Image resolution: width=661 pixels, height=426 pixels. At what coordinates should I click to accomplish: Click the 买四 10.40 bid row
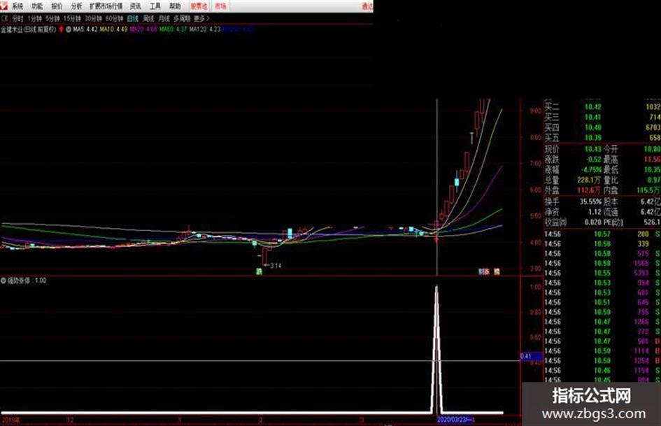click(x=602, y=127)
